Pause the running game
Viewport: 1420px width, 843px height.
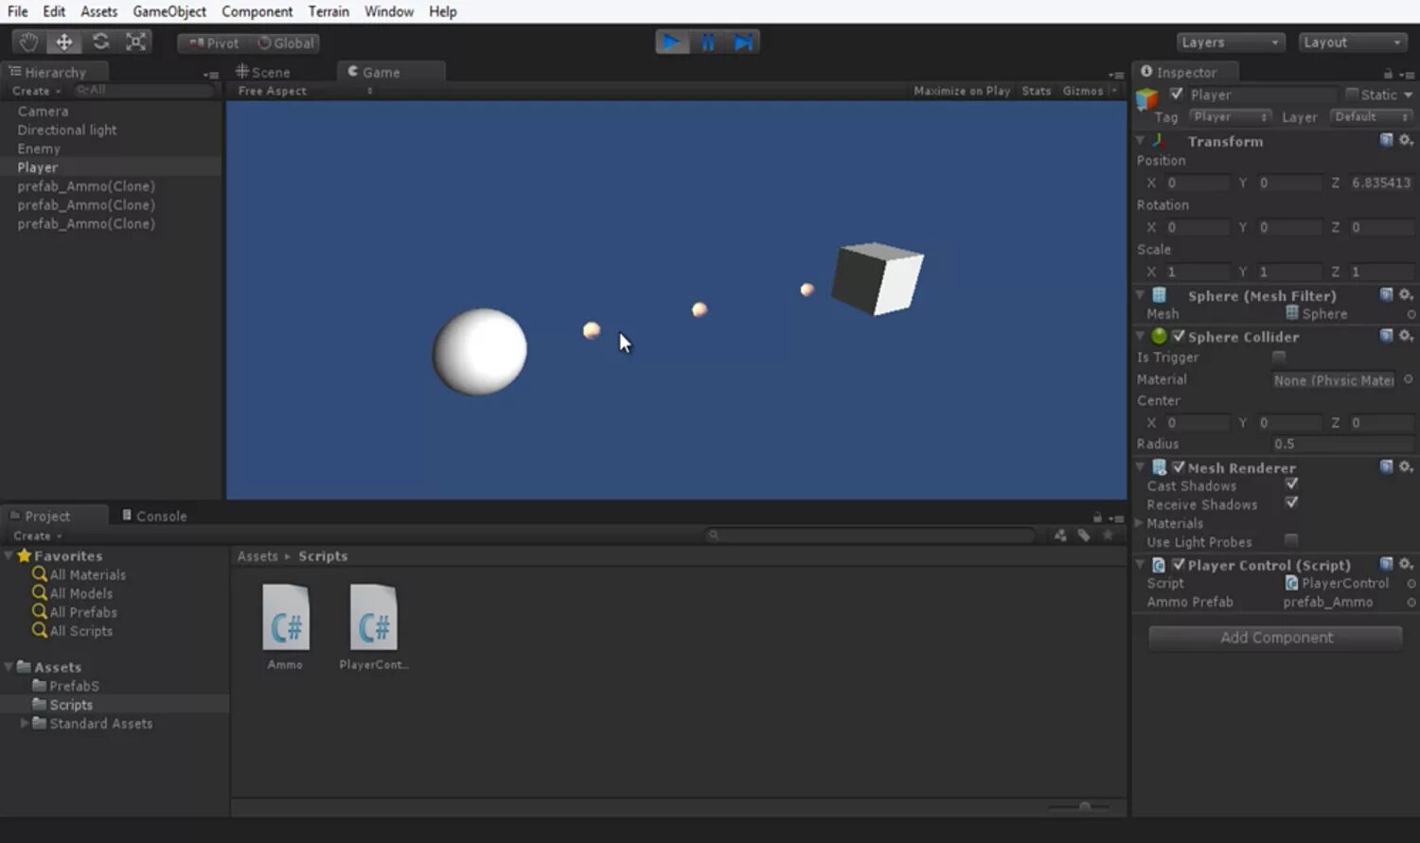click(x=708, y=43)
